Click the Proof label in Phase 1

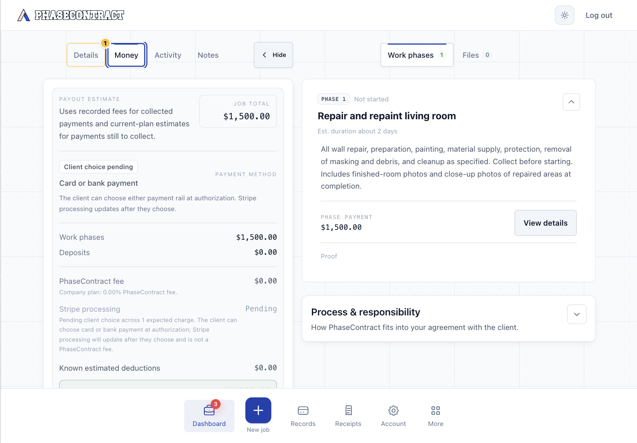tap(329, 256)
